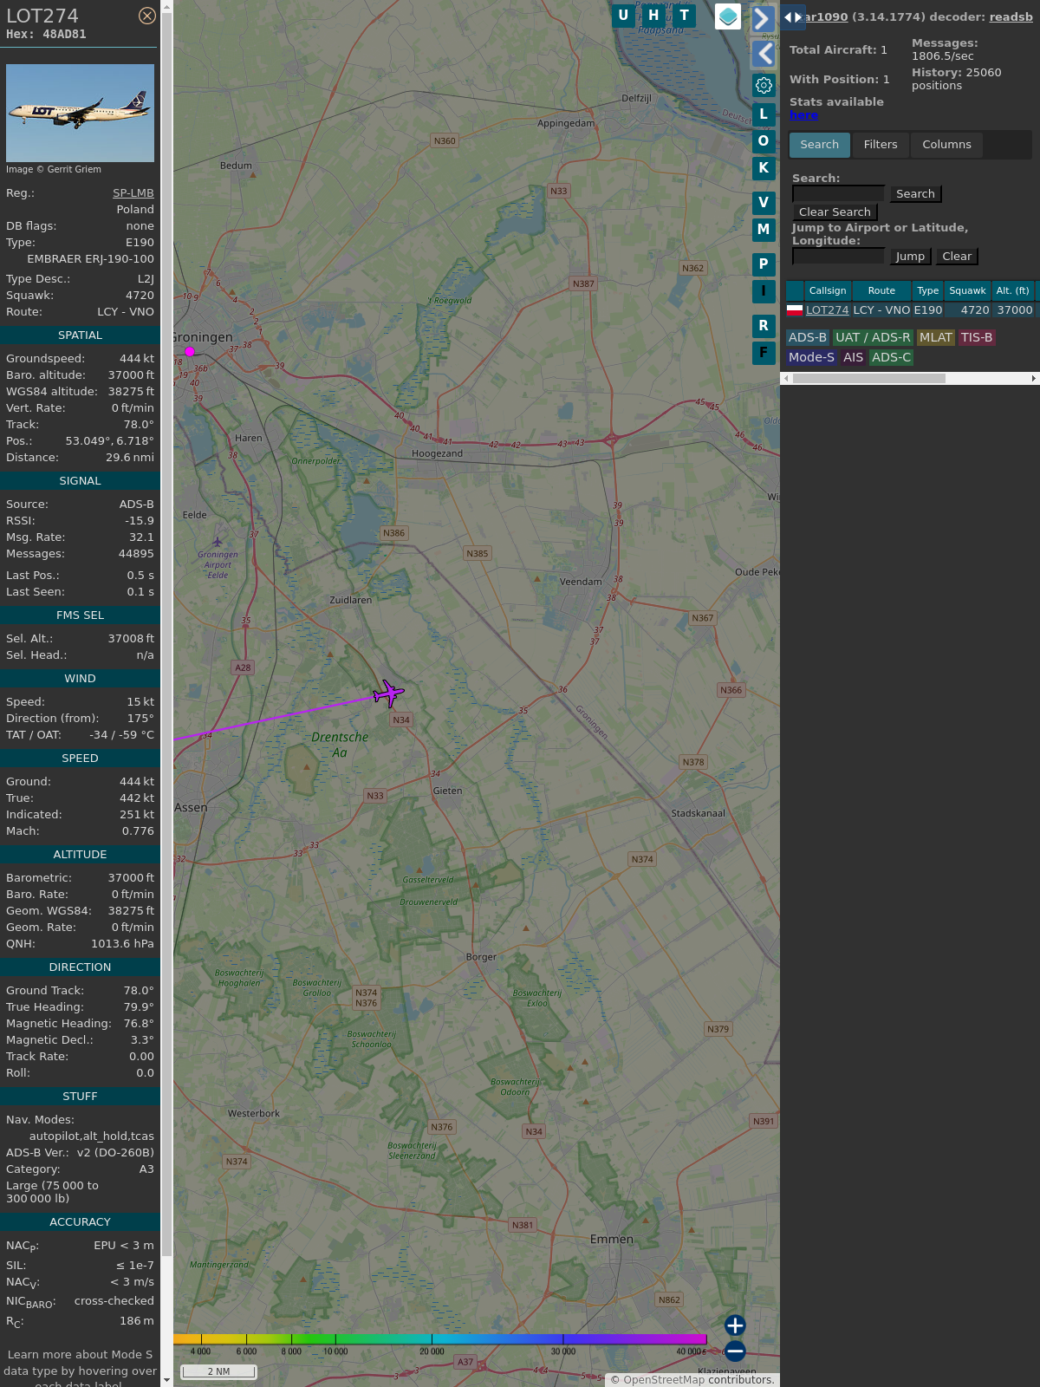Toggle MLAT source legend filter

[936, 338]
